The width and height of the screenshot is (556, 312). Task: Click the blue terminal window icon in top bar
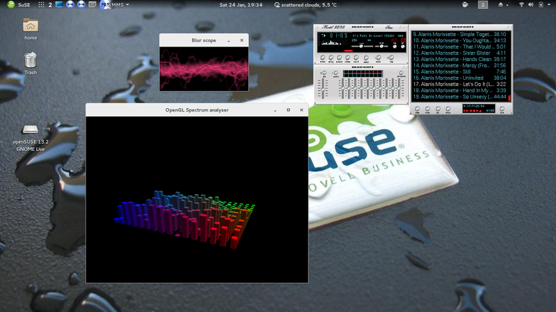pos(59,5)
